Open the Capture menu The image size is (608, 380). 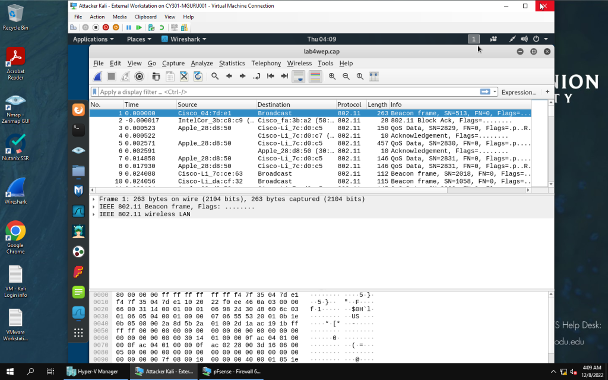(x=173, y=63)
